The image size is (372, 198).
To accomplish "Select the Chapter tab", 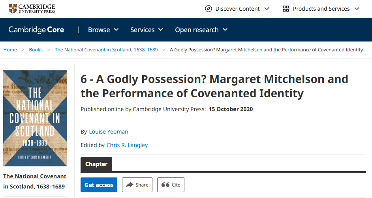I will (96, 164).
